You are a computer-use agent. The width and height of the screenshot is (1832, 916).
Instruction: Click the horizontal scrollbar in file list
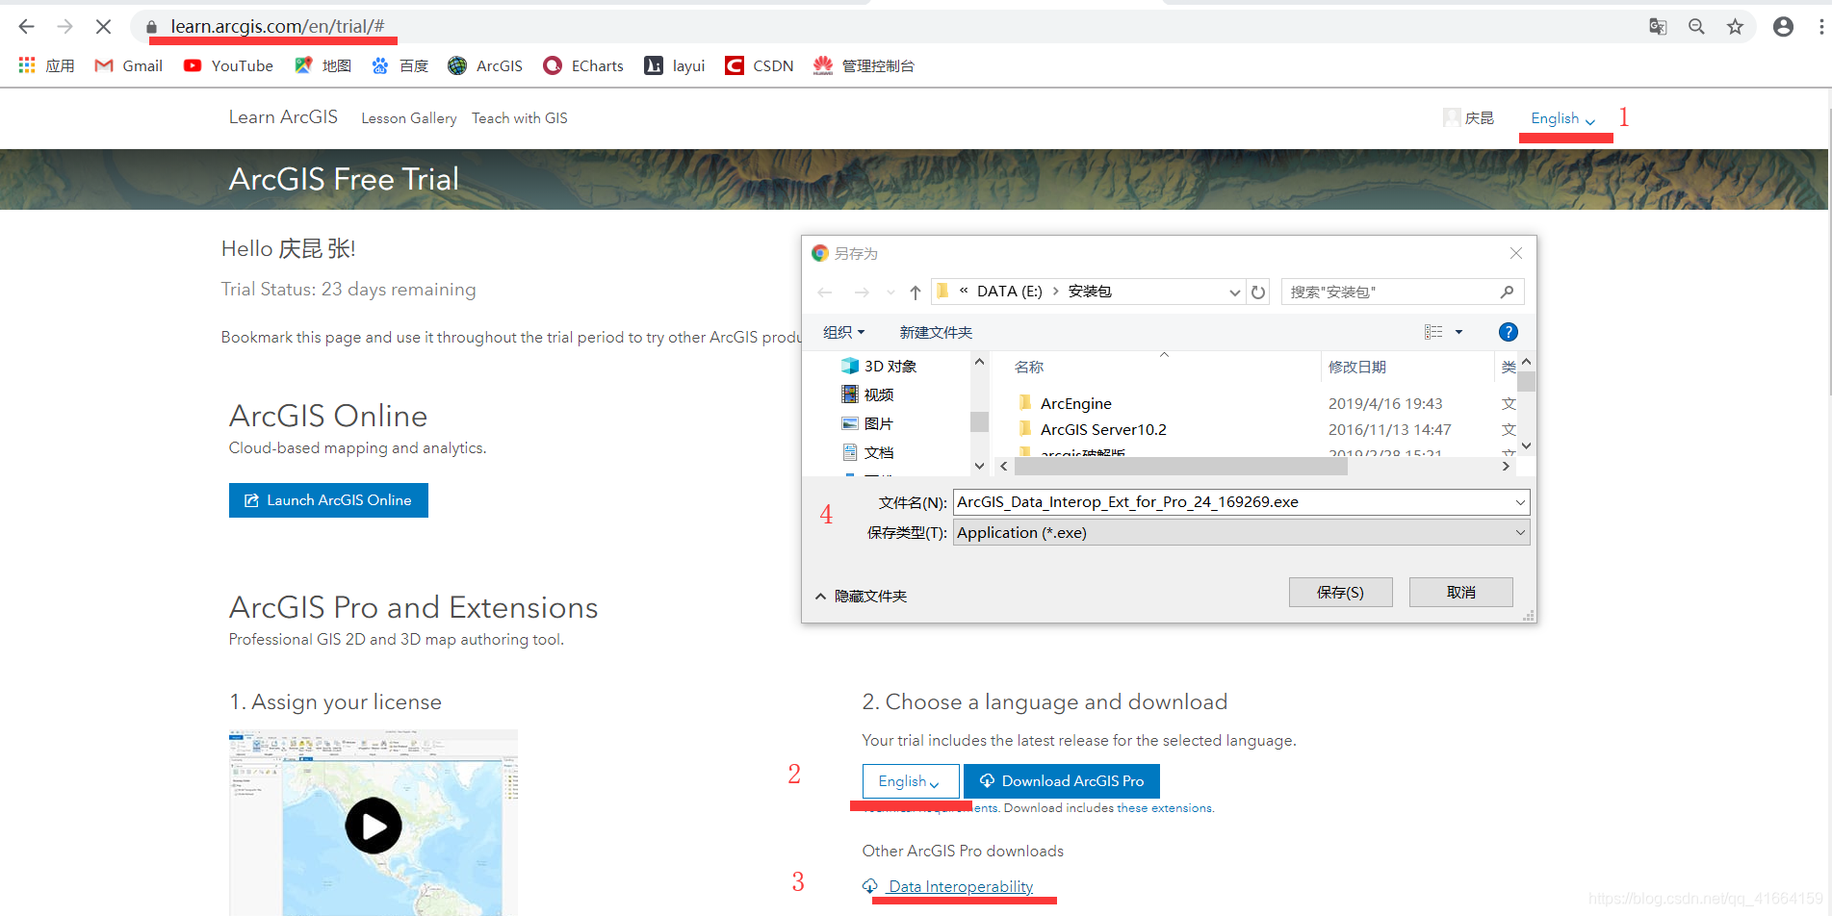coord(1180,466)
